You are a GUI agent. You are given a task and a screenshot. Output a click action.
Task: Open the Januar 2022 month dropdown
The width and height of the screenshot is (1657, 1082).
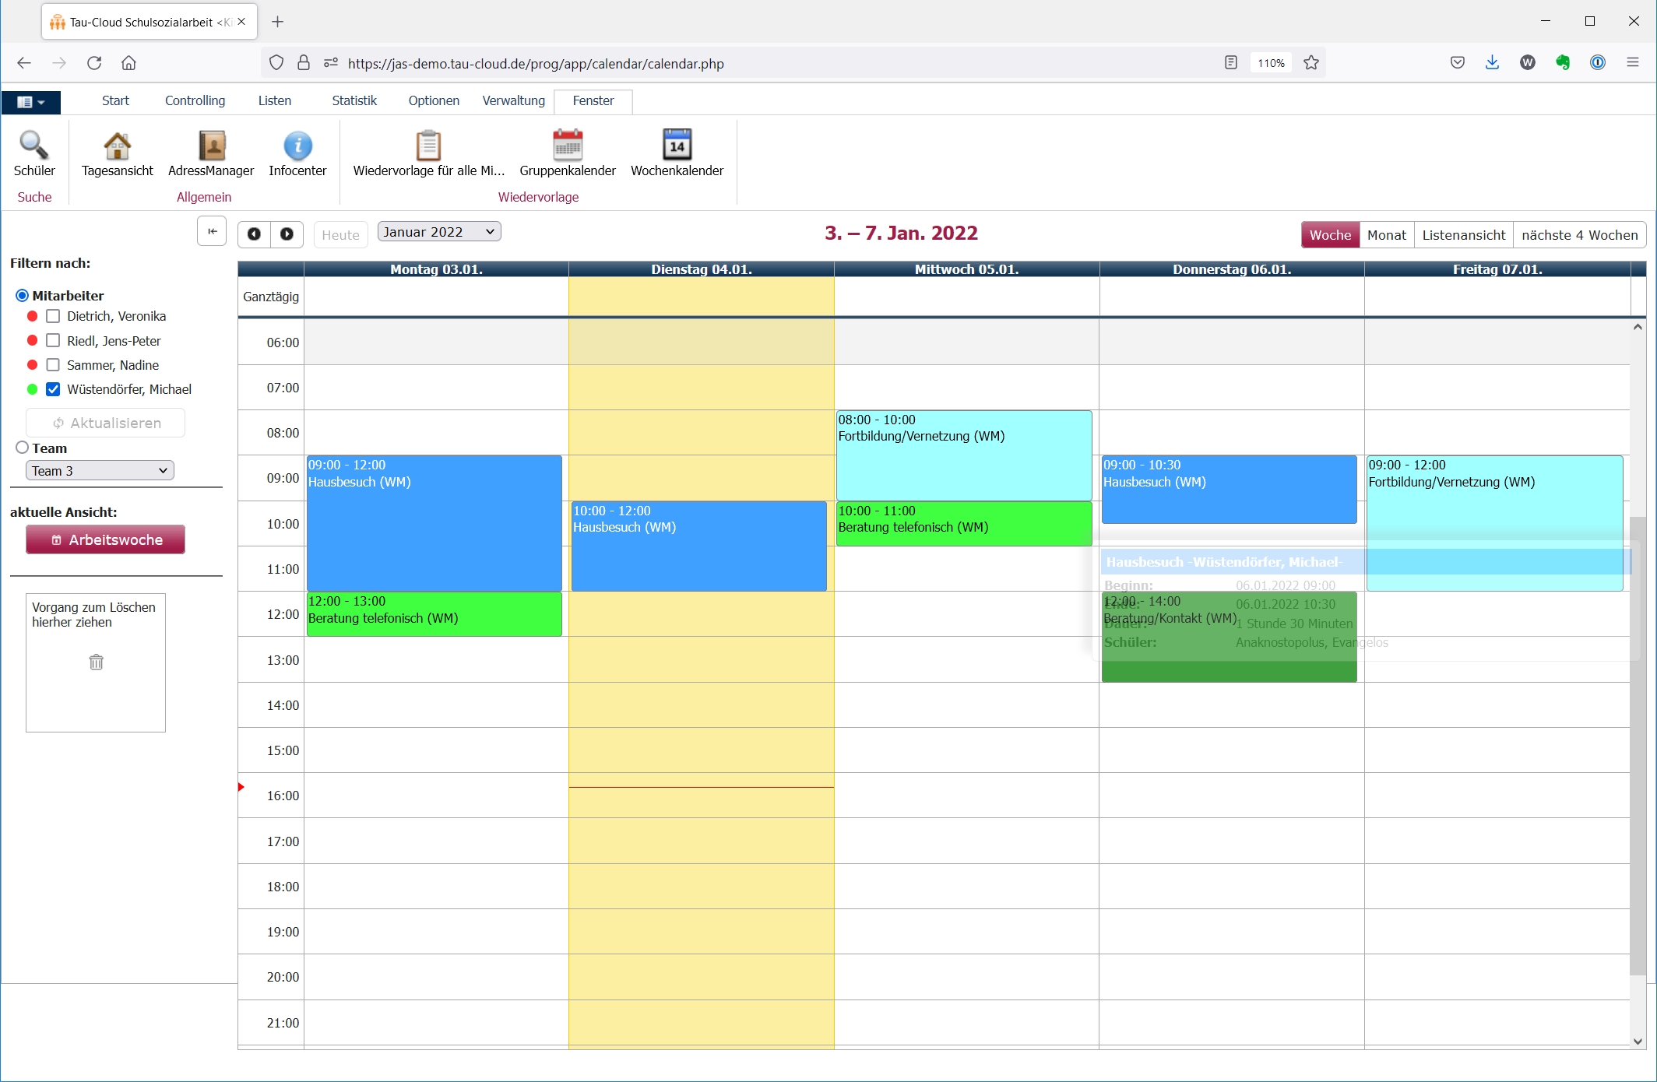[438, 232]
